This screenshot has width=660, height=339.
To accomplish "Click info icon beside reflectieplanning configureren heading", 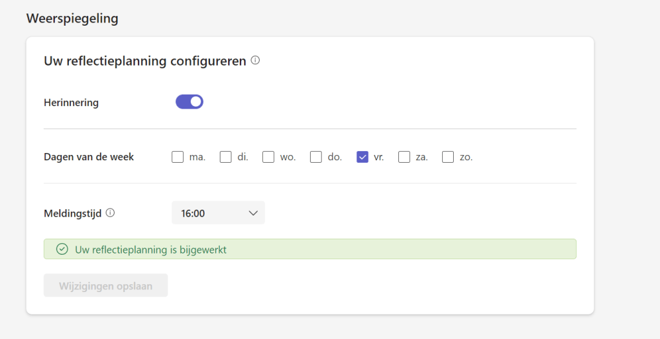I will click(x=255, y=61).
